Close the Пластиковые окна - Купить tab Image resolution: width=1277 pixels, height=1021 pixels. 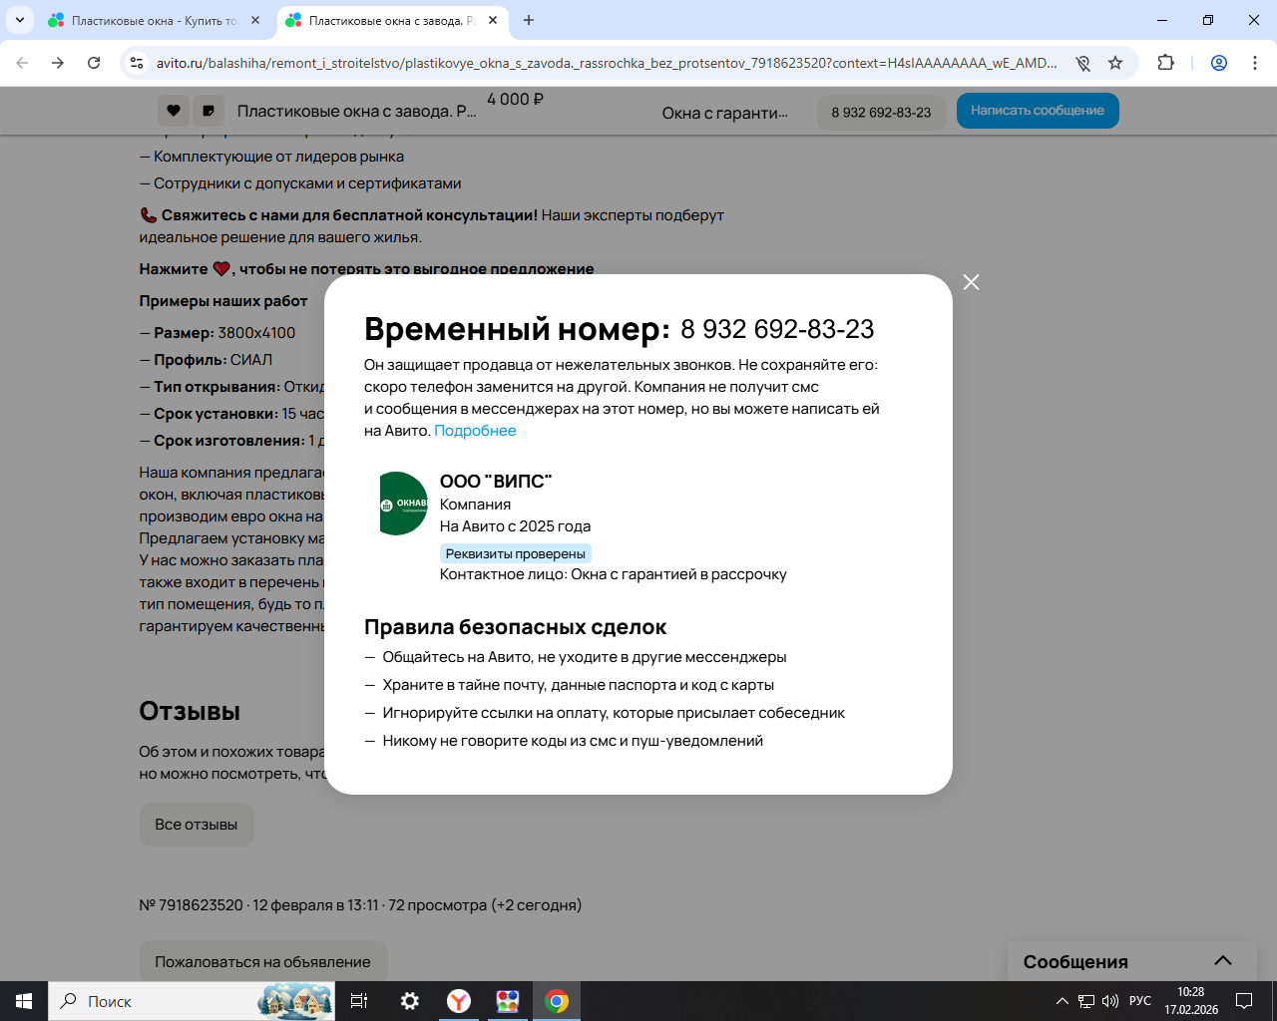tap(255, 20)
